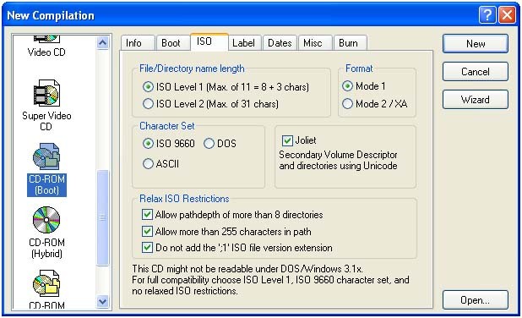Click the Wizard button
The image size is (522, 318).
pyautogui.click(x=475, y=99)
